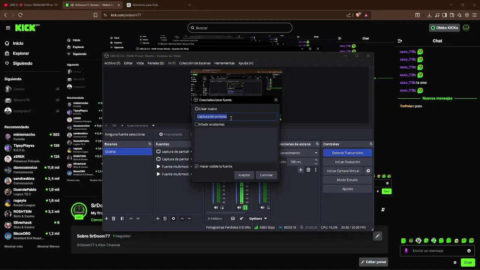The width and height of the screenshot is (480, 270).
Task: Open the Editar menu in OBS
Action: pos(128,63)
